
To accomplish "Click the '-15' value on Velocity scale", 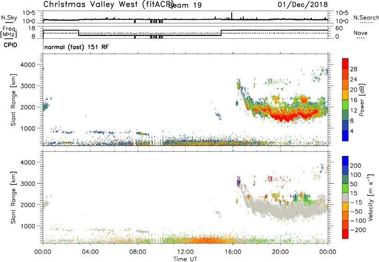I will [x=356, y=202].
